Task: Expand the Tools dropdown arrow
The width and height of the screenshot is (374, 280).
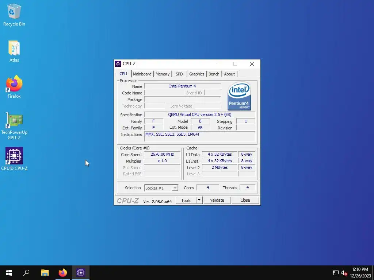Action: 199,201
